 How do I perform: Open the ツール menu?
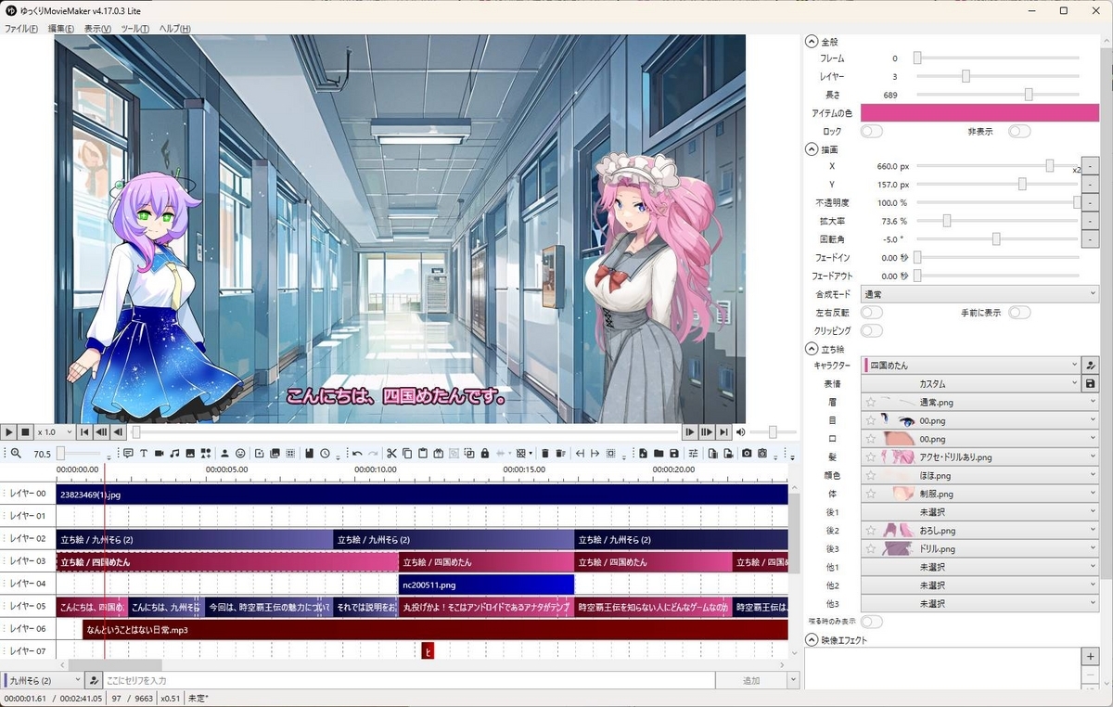click(x=134, y=29)
